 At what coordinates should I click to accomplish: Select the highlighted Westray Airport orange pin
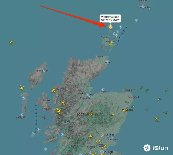click(x=110, y=27)
